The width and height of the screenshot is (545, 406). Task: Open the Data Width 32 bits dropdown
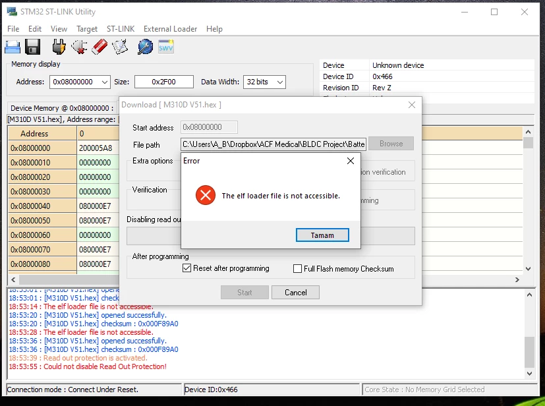point(280,82)
